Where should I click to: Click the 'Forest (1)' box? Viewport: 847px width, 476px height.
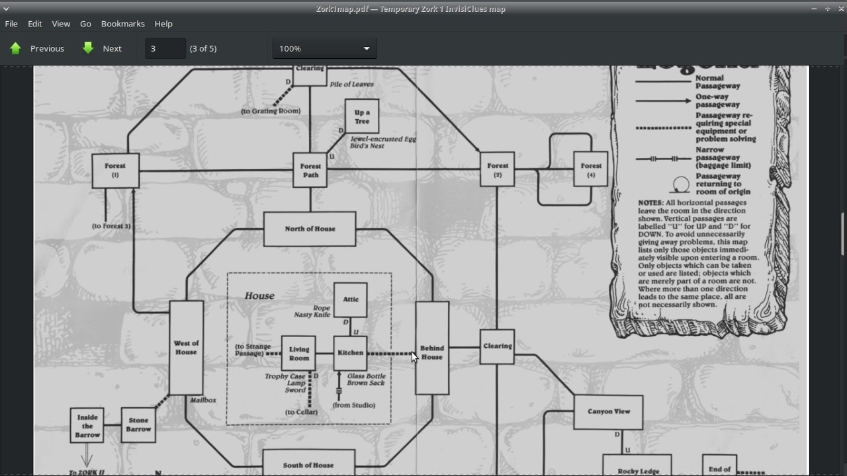[115, 171]
